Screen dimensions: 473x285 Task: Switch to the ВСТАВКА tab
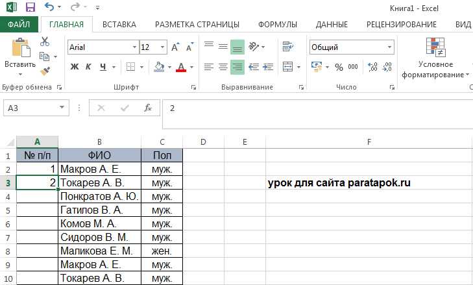(x=119, y=25)
